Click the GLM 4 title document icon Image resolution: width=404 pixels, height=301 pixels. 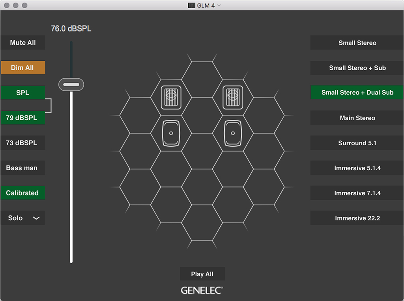(191, 6)
